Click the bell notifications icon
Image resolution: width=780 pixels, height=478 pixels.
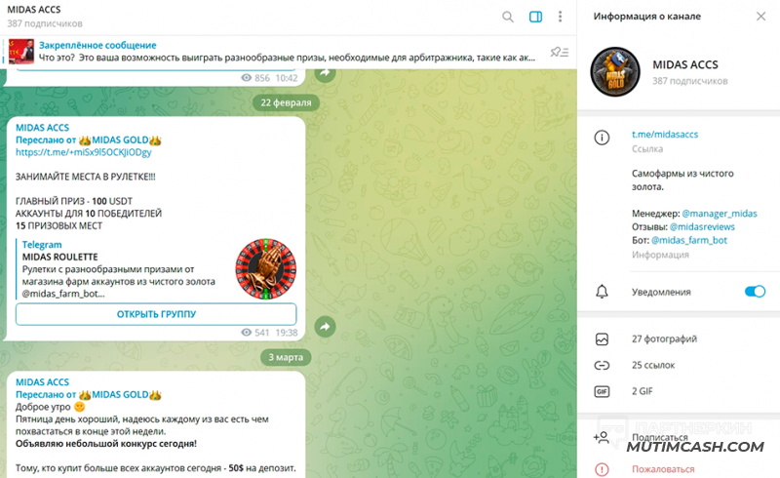pyautogui.click(x=602, y=292)
